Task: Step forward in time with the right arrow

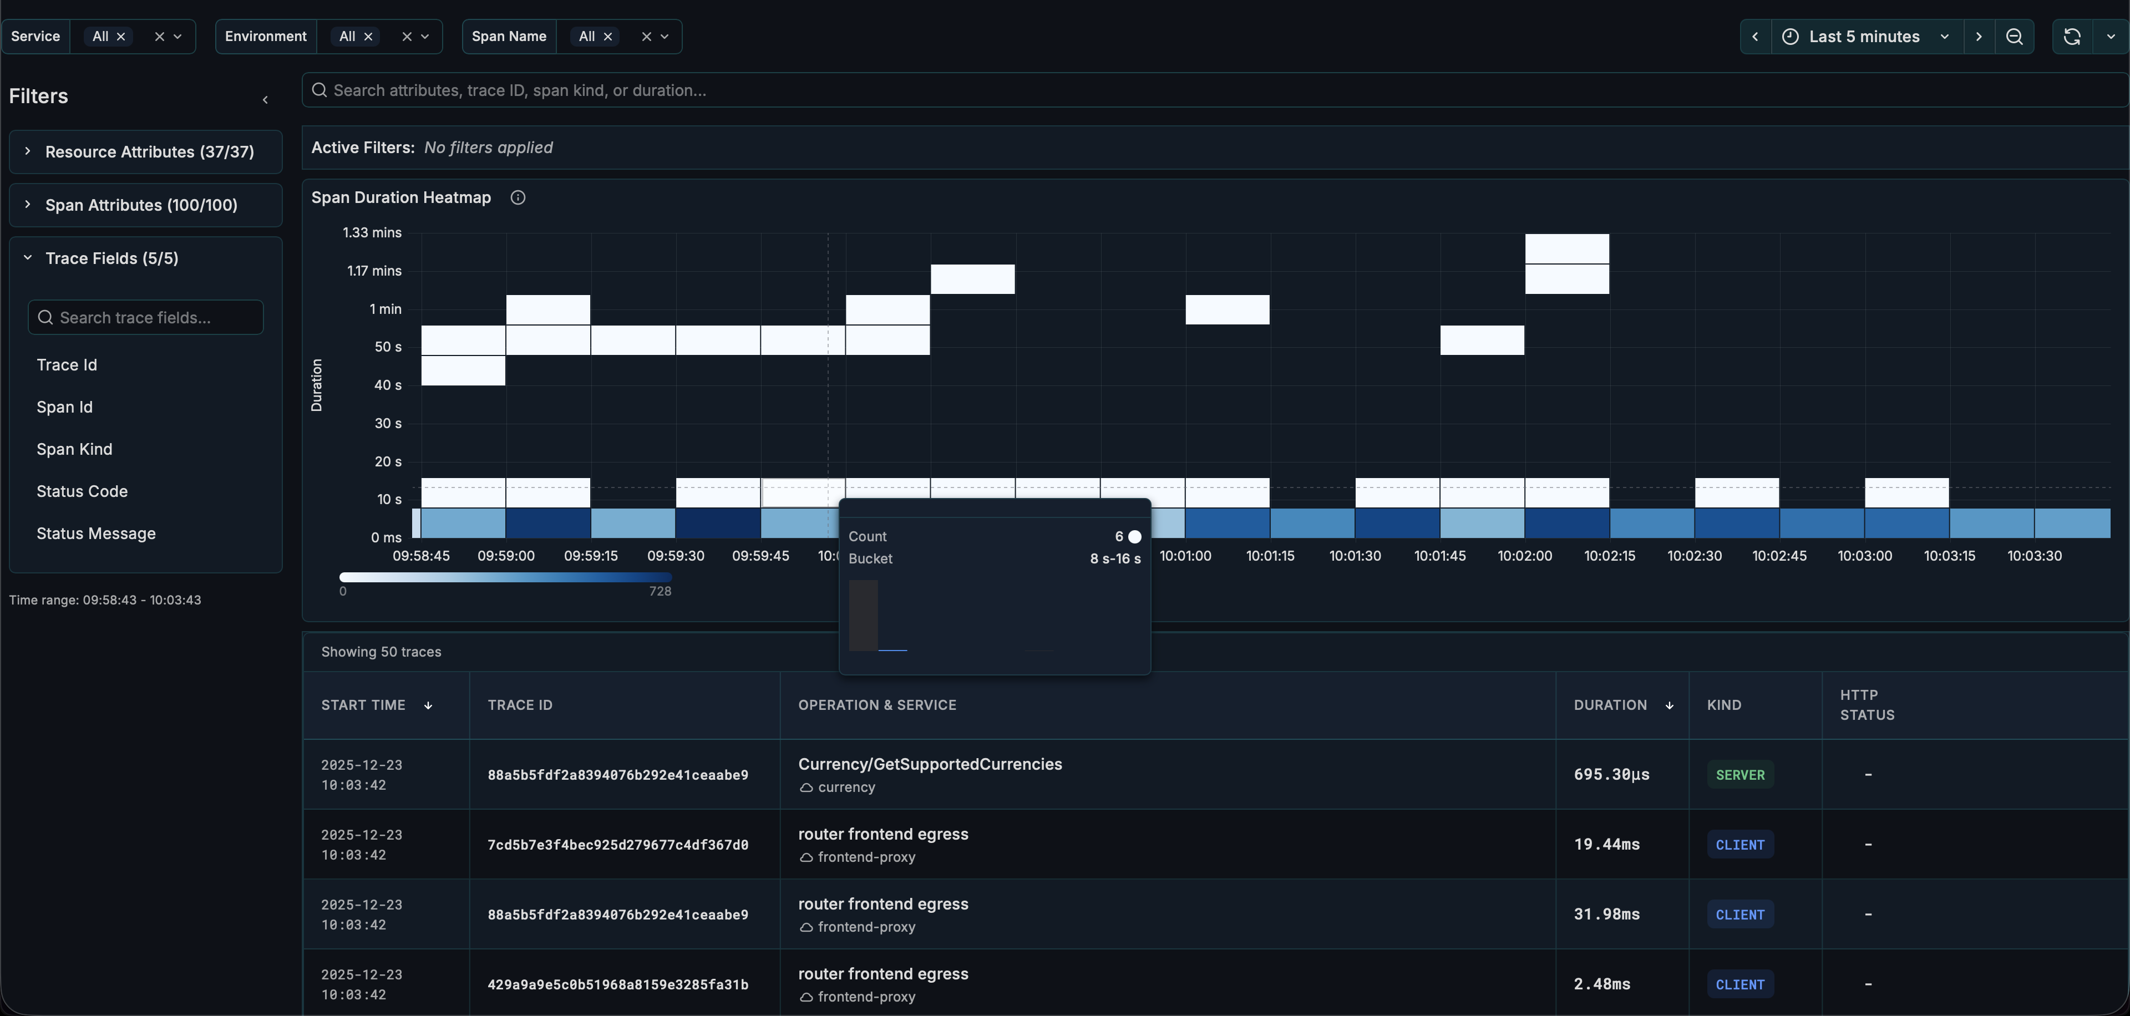Action: coord(1979,37)
